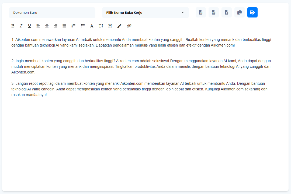
Task: Click paragraph starting "3. Jangan repot-repot lagi"
Action: point(139,89)
